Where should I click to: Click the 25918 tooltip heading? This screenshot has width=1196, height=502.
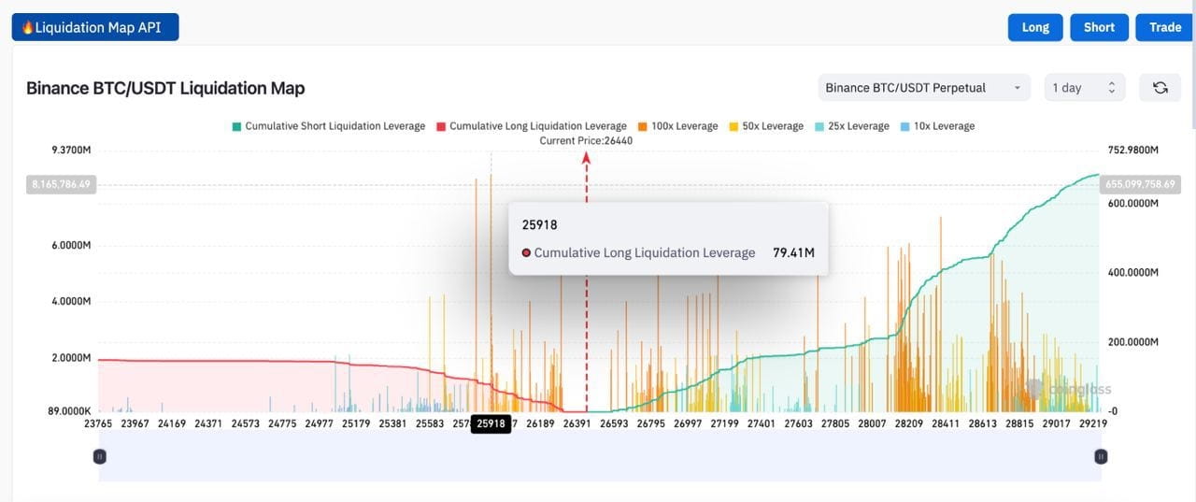coord(540,224)
